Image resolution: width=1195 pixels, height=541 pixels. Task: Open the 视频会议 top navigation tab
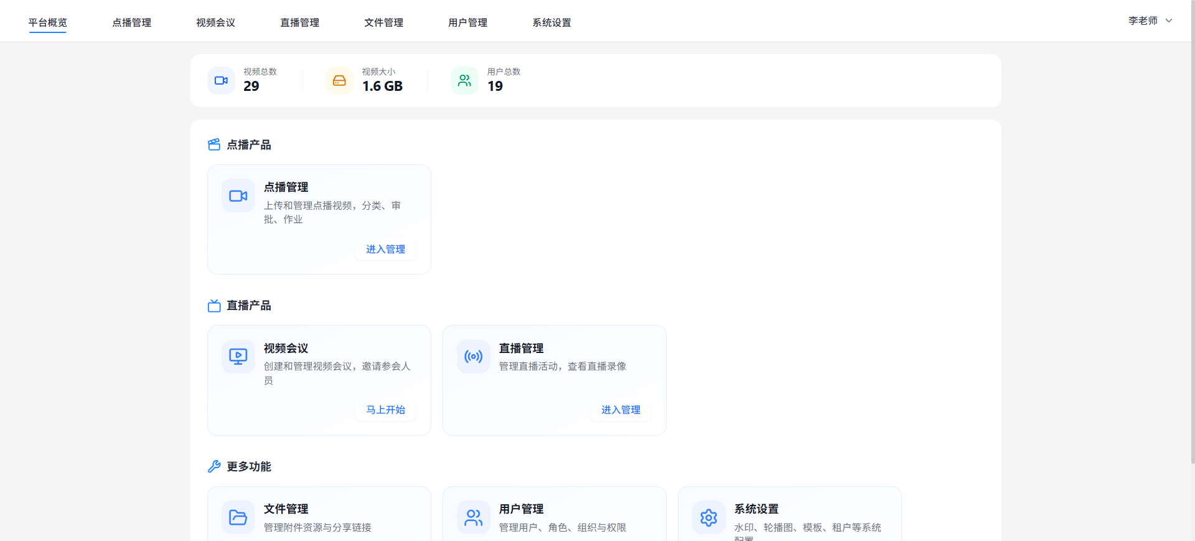click(x=215, y=22)
